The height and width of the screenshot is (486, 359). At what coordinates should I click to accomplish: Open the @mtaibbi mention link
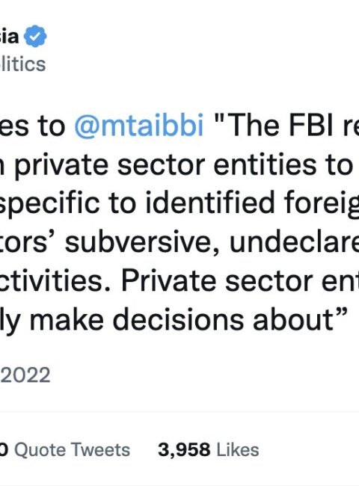pos(139,125)
